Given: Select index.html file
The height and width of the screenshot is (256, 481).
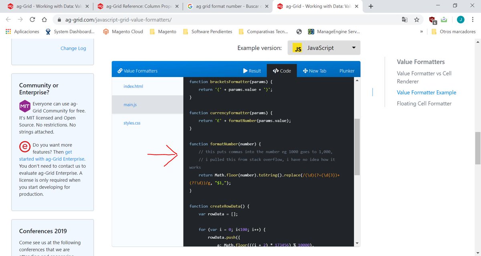Looking at the screenshot, I should tap(147, 86).
